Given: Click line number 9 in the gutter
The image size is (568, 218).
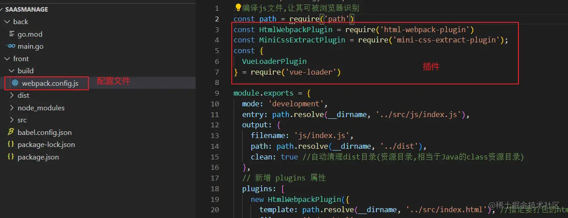Looking at the screenshot, I should tap(217, 93).
